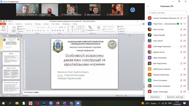The height and width of the screenshot is (106, 189).
Task: Expand the shapes gallery More arrow
Action: [x=85, y=31]
